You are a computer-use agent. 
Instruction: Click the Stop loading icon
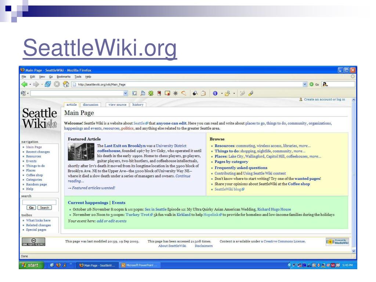click(57, 84)
